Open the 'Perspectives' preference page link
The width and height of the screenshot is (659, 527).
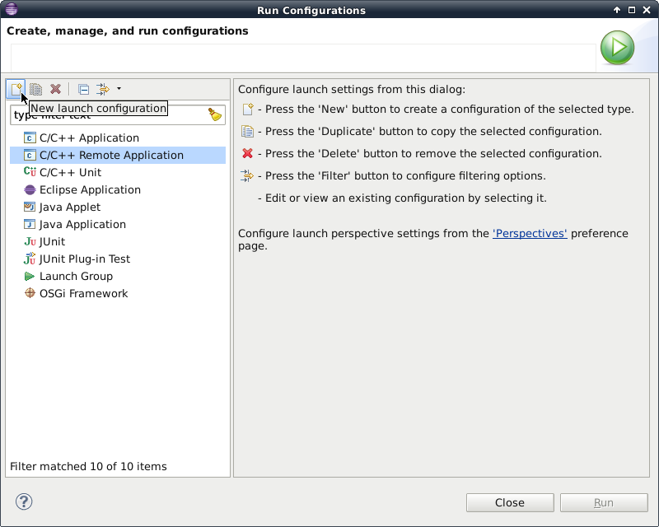click(530, 233)
